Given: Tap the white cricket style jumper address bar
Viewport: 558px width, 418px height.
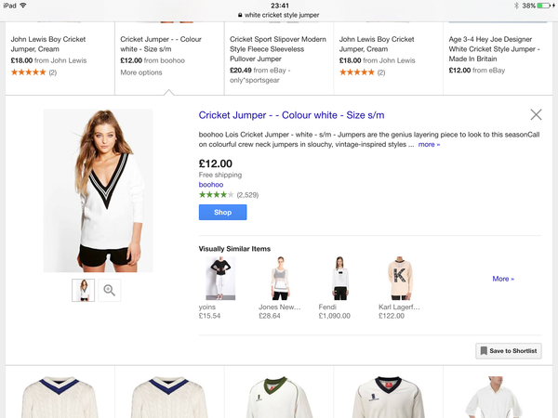Looking at the screenshot, I should pyautogui.click(x=279, y=15).
